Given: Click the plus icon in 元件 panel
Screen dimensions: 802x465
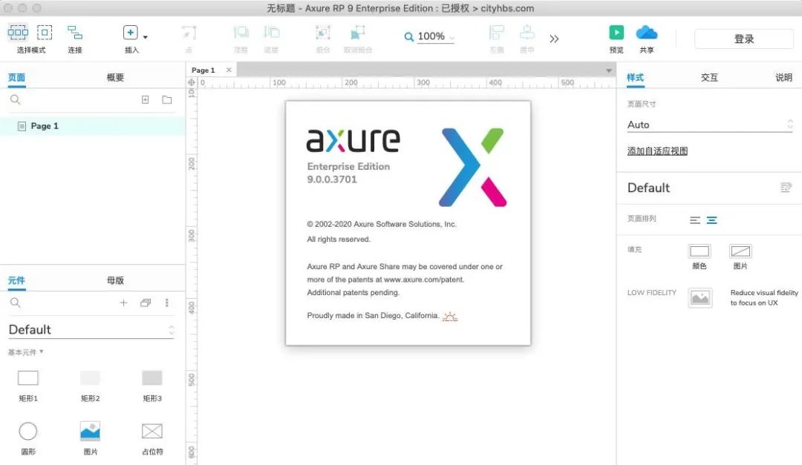Looking at the screenshot, I should 123,303.
